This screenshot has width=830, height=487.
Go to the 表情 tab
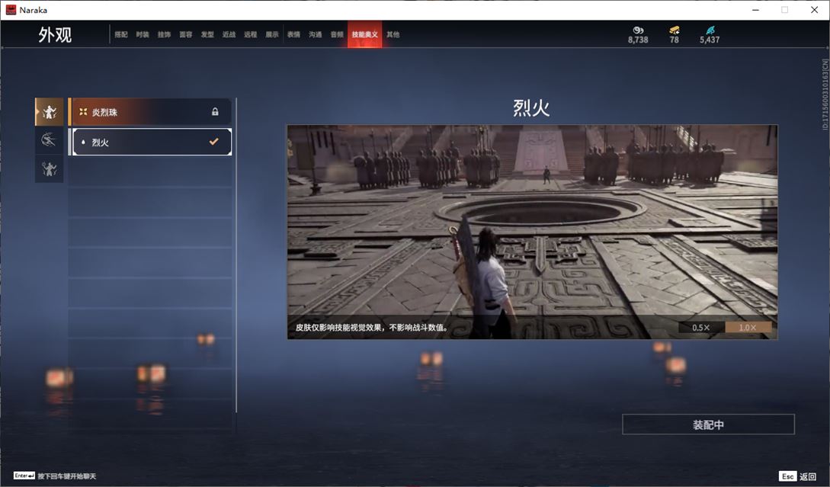click(x=293, y=34)
